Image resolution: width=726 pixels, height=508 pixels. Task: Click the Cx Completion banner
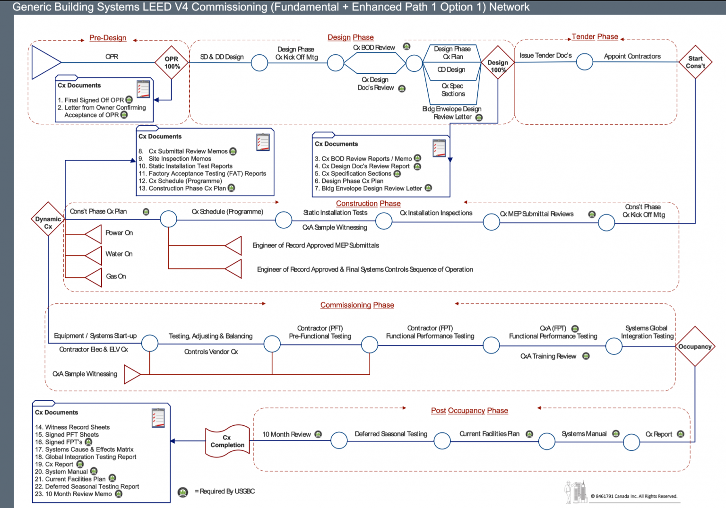(227, 440)
